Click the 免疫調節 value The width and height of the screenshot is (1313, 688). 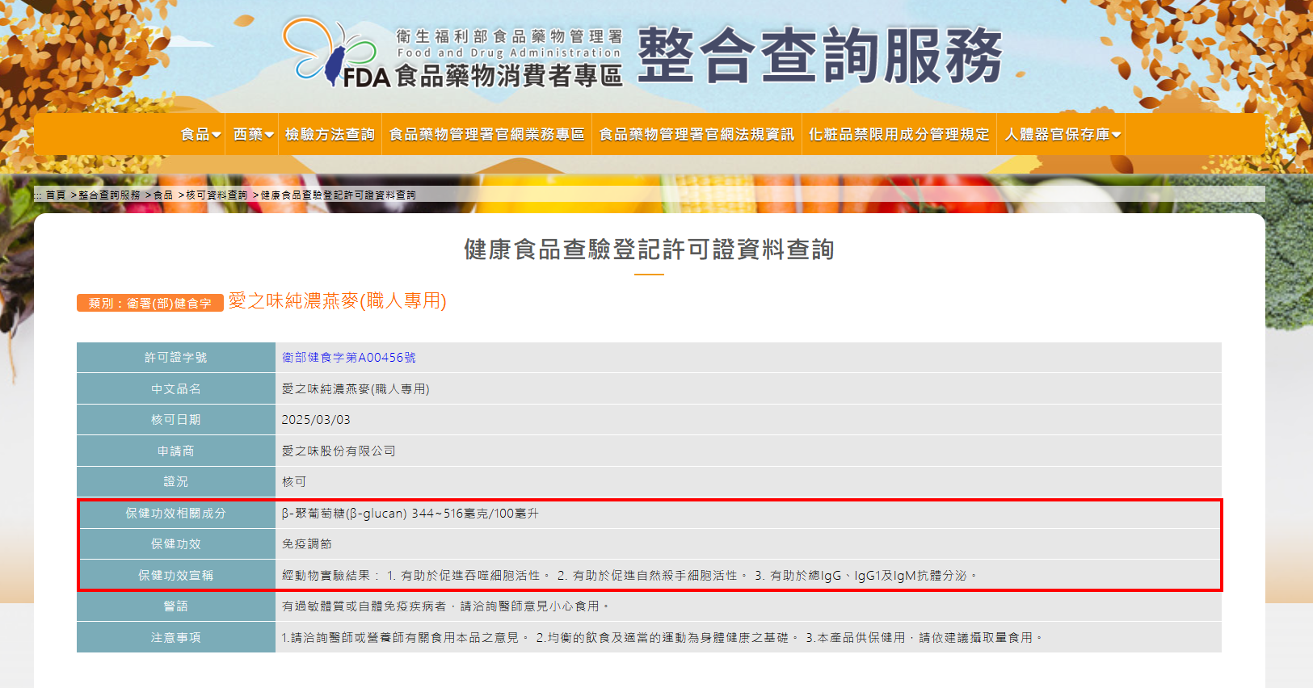coord(307,544)
